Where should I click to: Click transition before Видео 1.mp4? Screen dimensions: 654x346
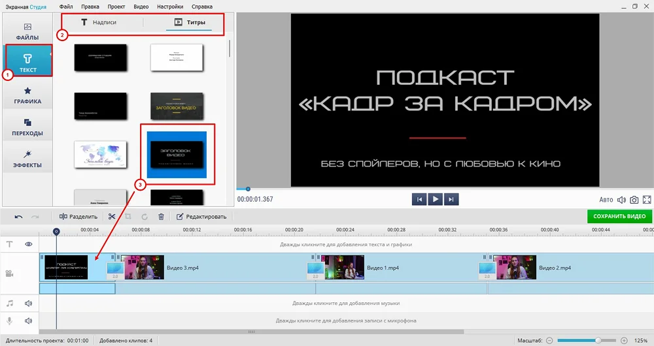(315, 271)
